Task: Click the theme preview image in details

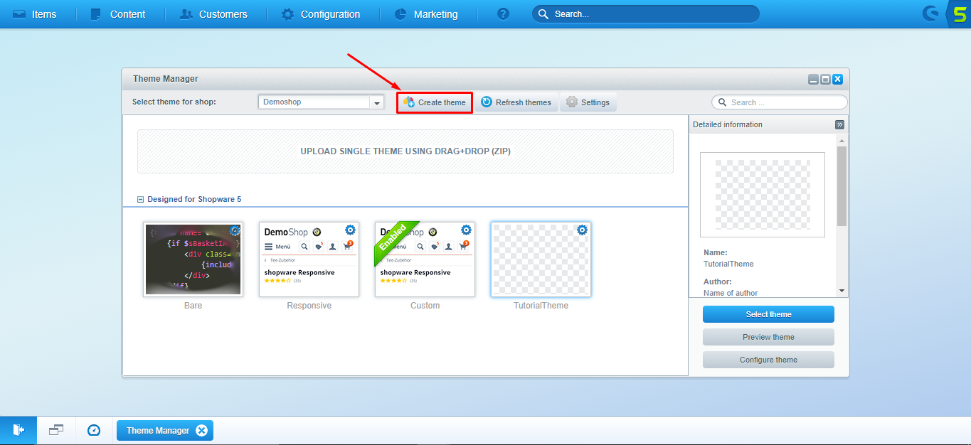Action: pyautogui.click(x=763, y=194)
